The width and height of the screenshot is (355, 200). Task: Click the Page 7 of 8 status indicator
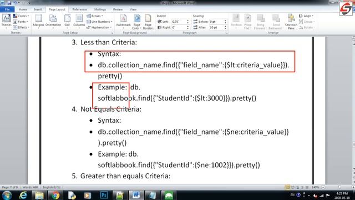pyautogui.click(x=10, y=187)
